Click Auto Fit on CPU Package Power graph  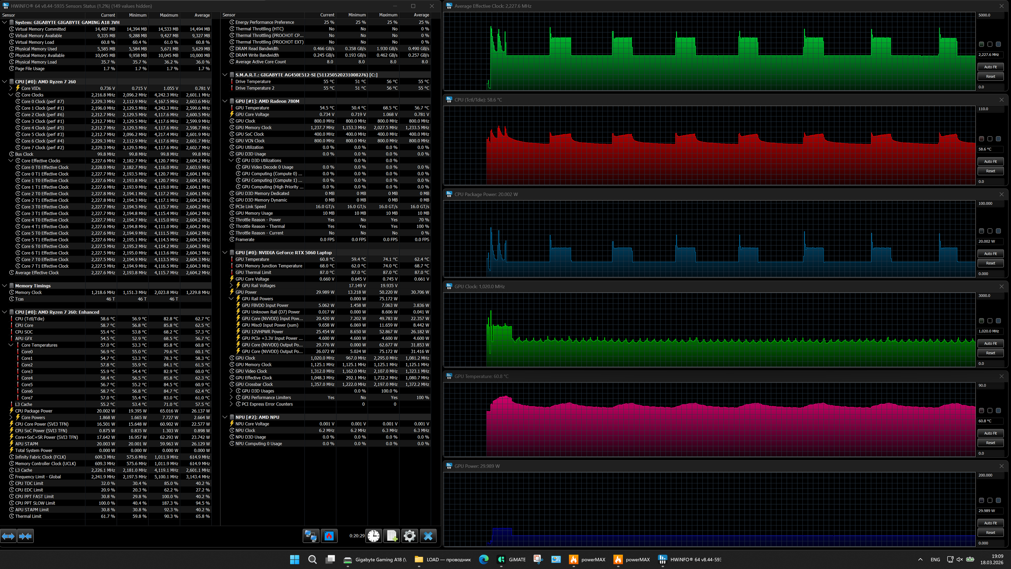990,254
